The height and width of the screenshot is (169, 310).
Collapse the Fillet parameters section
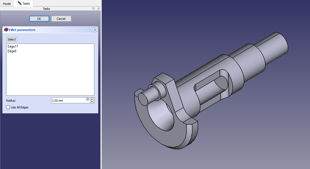pyautogui.click(x=95, y=30)
